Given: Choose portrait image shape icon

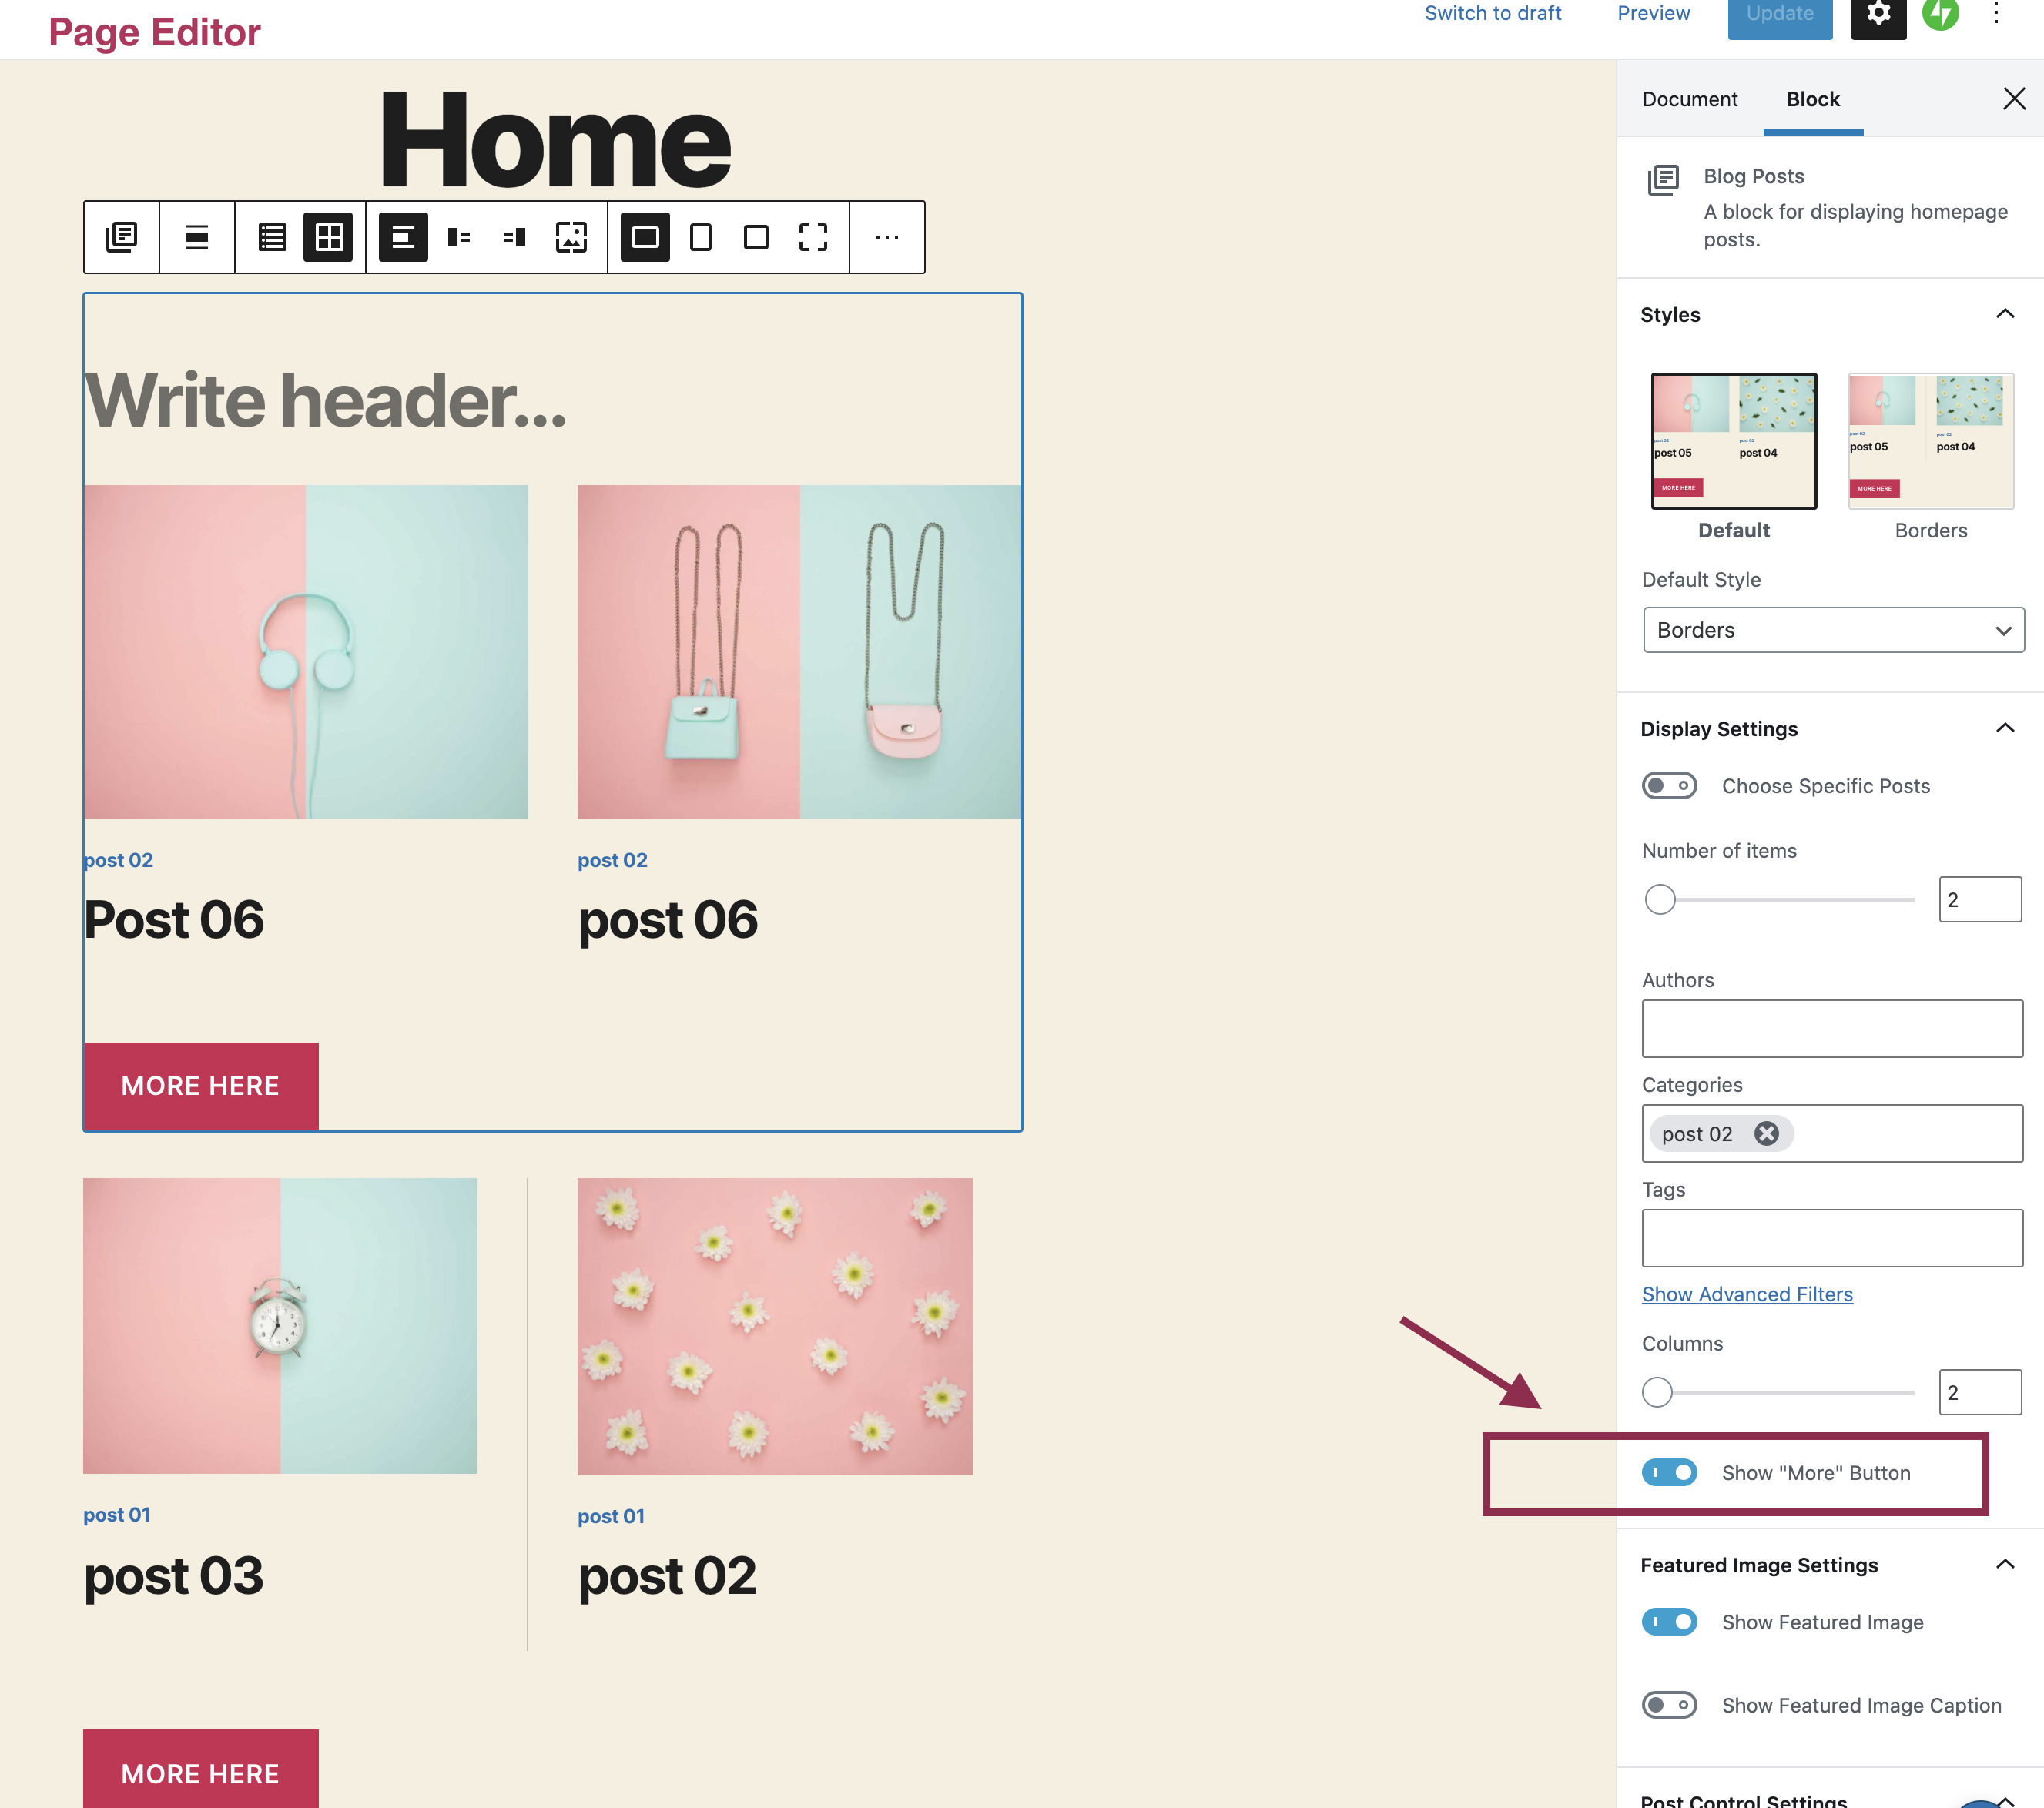Looking at the screenshot, I should pyautogui.click(x=701, y=237).
